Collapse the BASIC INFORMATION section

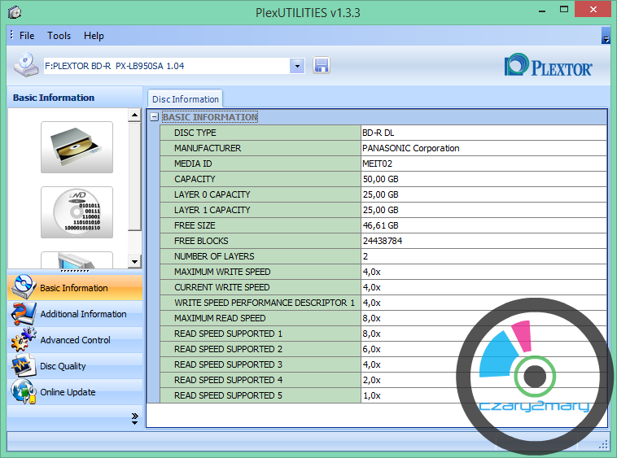pyautogui.click(x=154, y=117)
